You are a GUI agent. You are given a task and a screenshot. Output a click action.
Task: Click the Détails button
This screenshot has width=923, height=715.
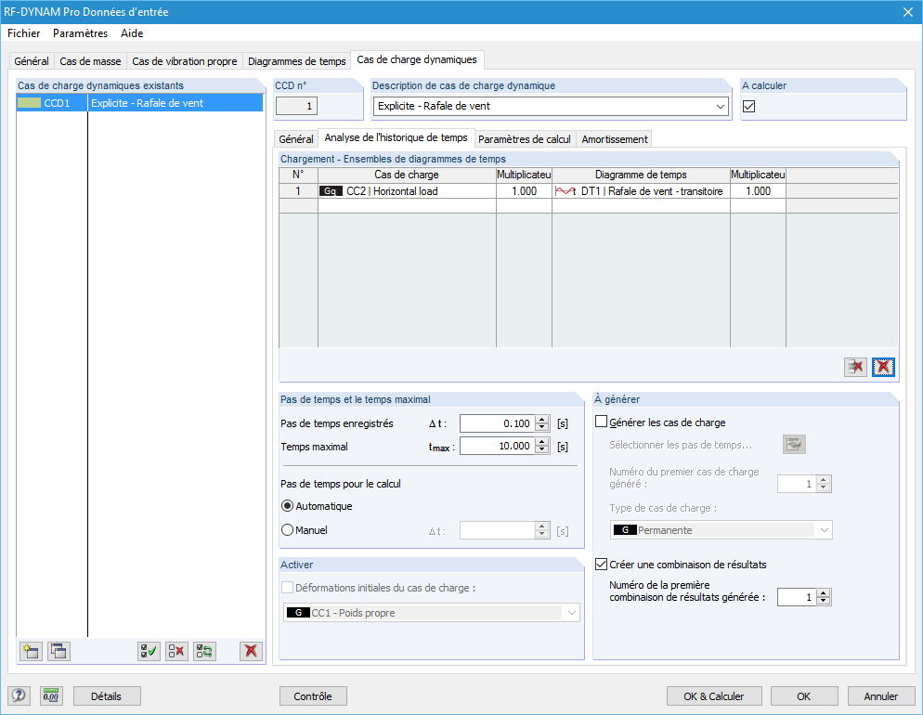[x=107, y=696]
